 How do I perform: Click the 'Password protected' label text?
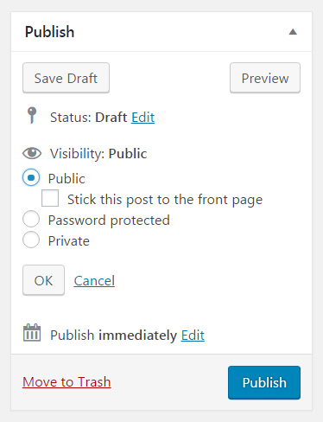[109, 221]
